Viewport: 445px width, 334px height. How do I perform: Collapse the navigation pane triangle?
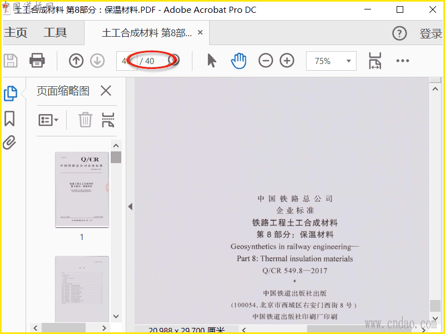[130, 207]
